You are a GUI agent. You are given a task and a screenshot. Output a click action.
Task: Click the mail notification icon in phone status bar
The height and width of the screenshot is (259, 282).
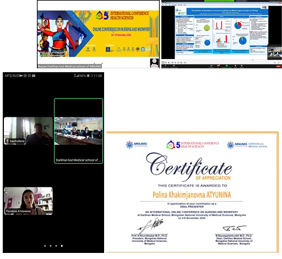34,75
